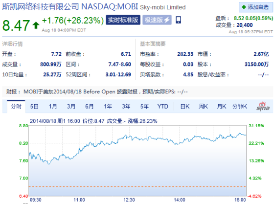Click the 盘后 after-hours price 8.52
Screen dimensions: 274x204
[239, 18]
